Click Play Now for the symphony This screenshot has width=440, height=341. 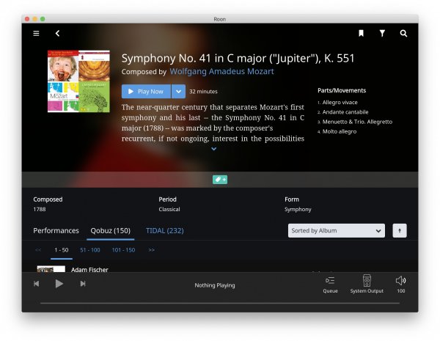(x=146, y=92)
